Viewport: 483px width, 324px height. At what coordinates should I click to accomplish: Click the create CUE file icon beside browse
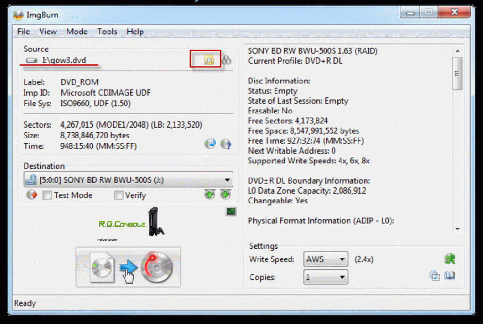click(x=226, y=59)
